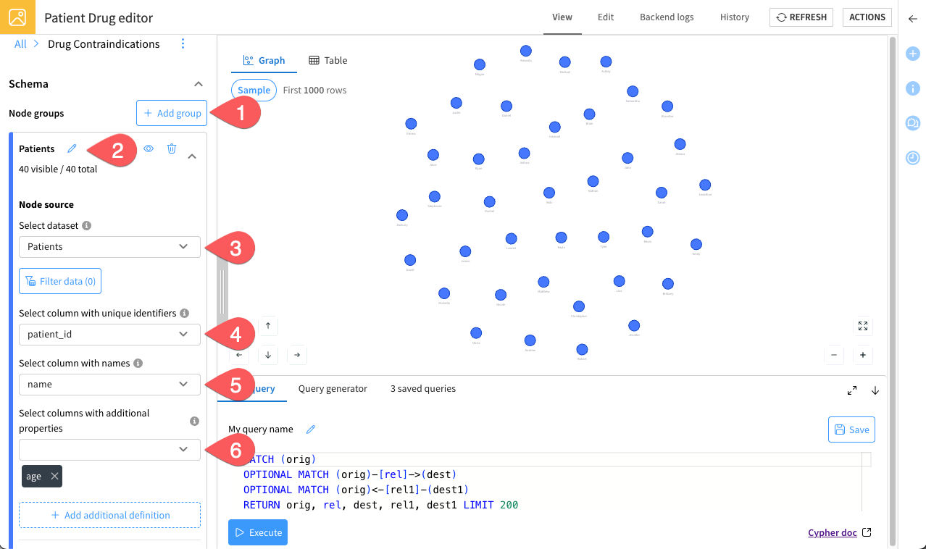Image resolution: width=926 pixels, height=549 pixels.
Task: Fit the graph to screen with the expand icon
Action: [x=862, y=326]
